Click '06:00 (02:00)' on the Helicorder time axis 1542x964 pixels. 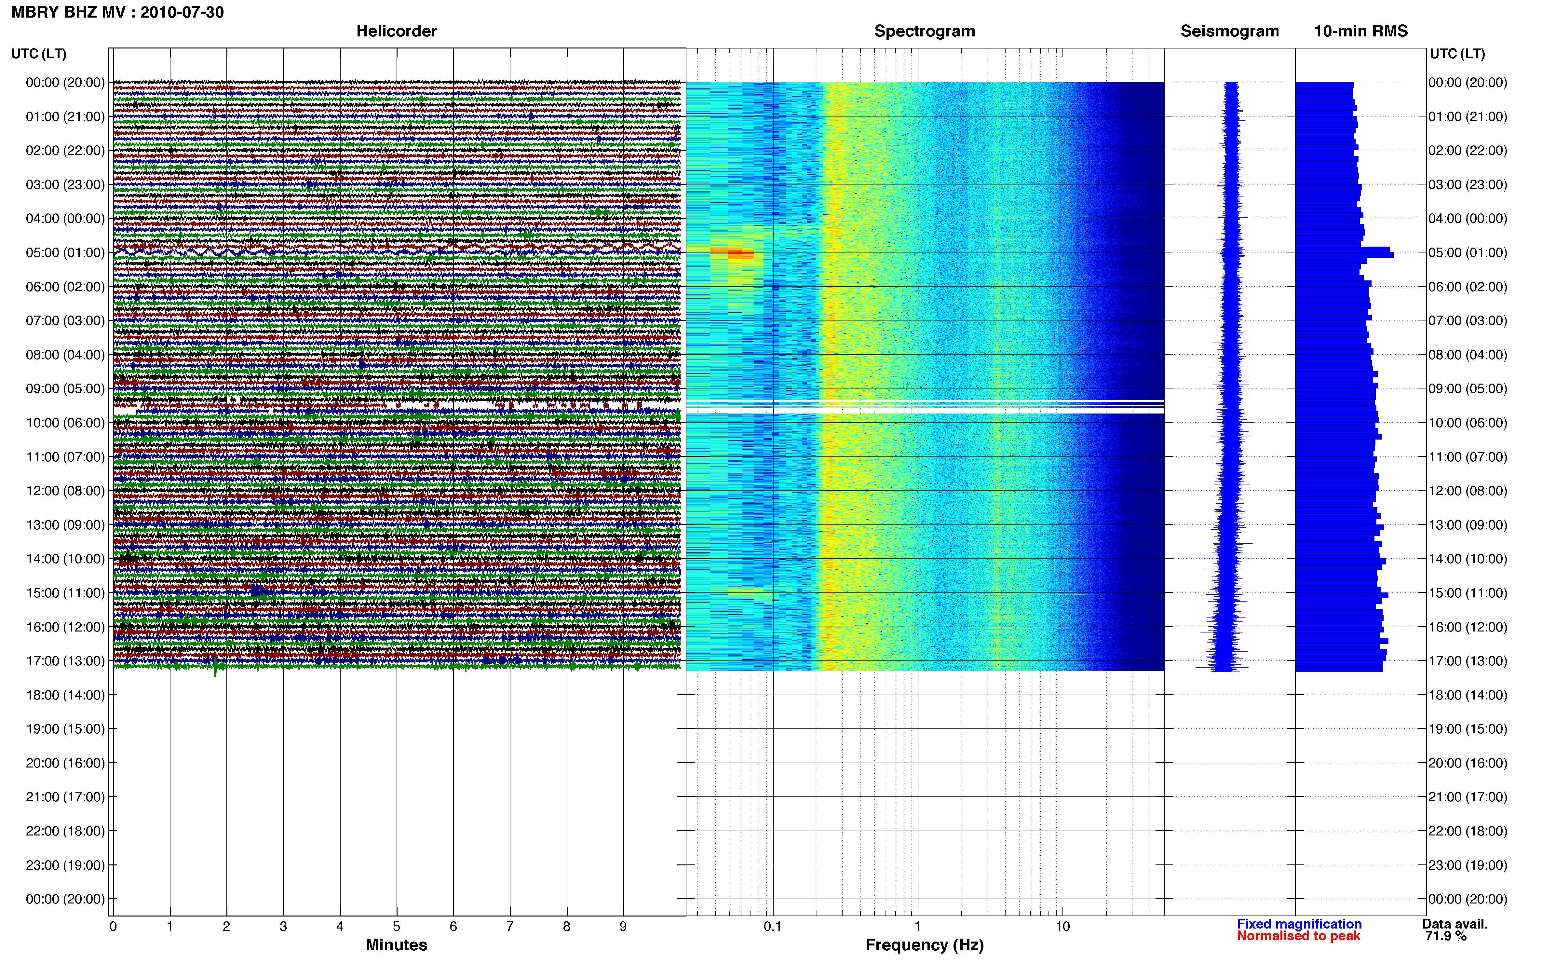[x=65, y=287]
